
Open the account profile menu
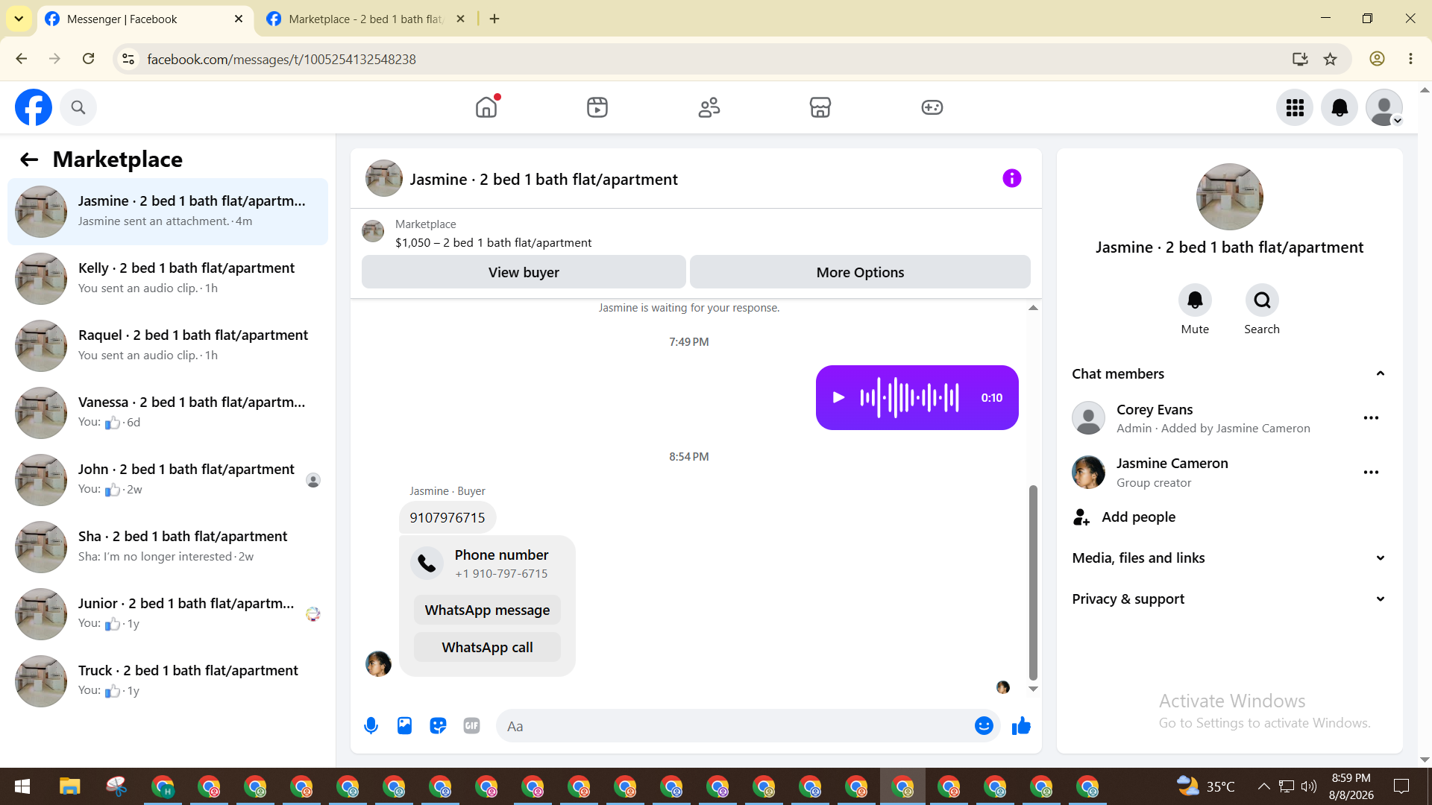(x=1384, y=107)
